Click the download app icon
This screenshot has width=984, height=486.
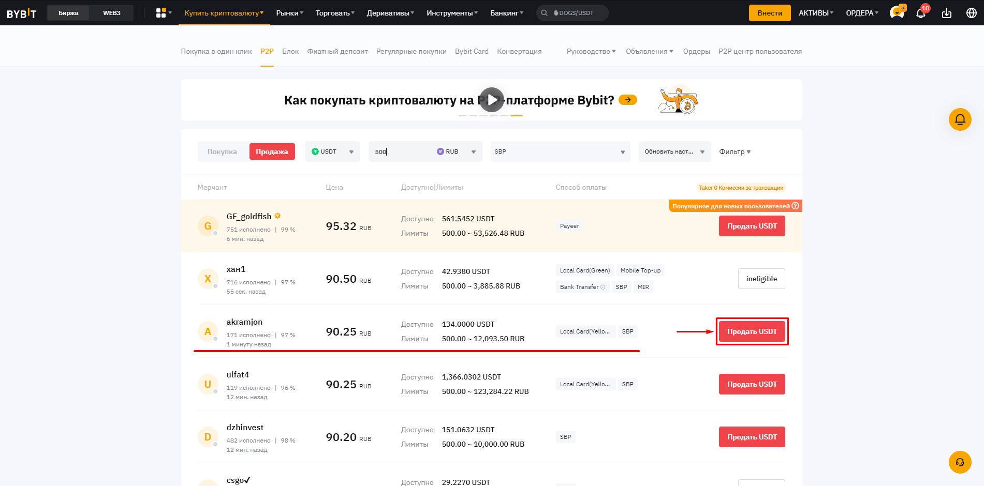[x=947, y=13]
